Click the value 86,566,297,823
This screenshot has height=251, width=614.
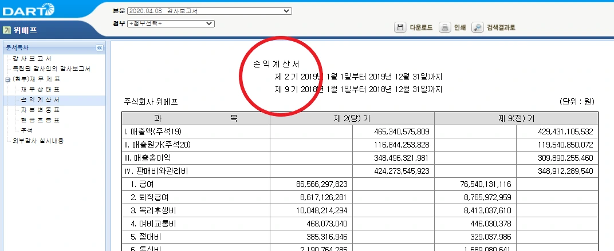(322, 184)
